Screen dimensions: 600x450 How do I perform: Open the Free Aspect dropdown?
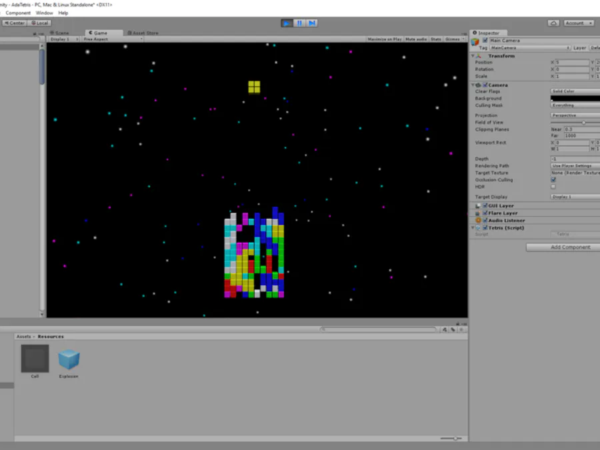point(113,39)
